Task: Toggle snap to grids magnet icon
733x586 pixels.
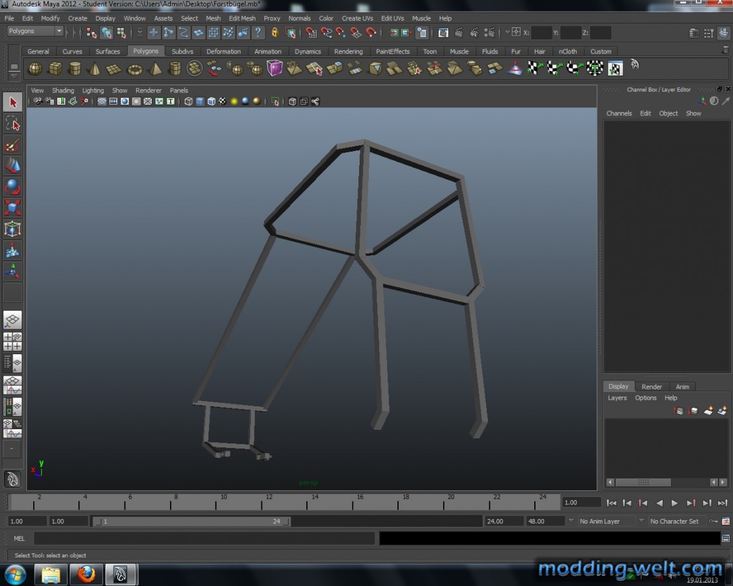Action: pyautogui.click(x=310, y=33)
